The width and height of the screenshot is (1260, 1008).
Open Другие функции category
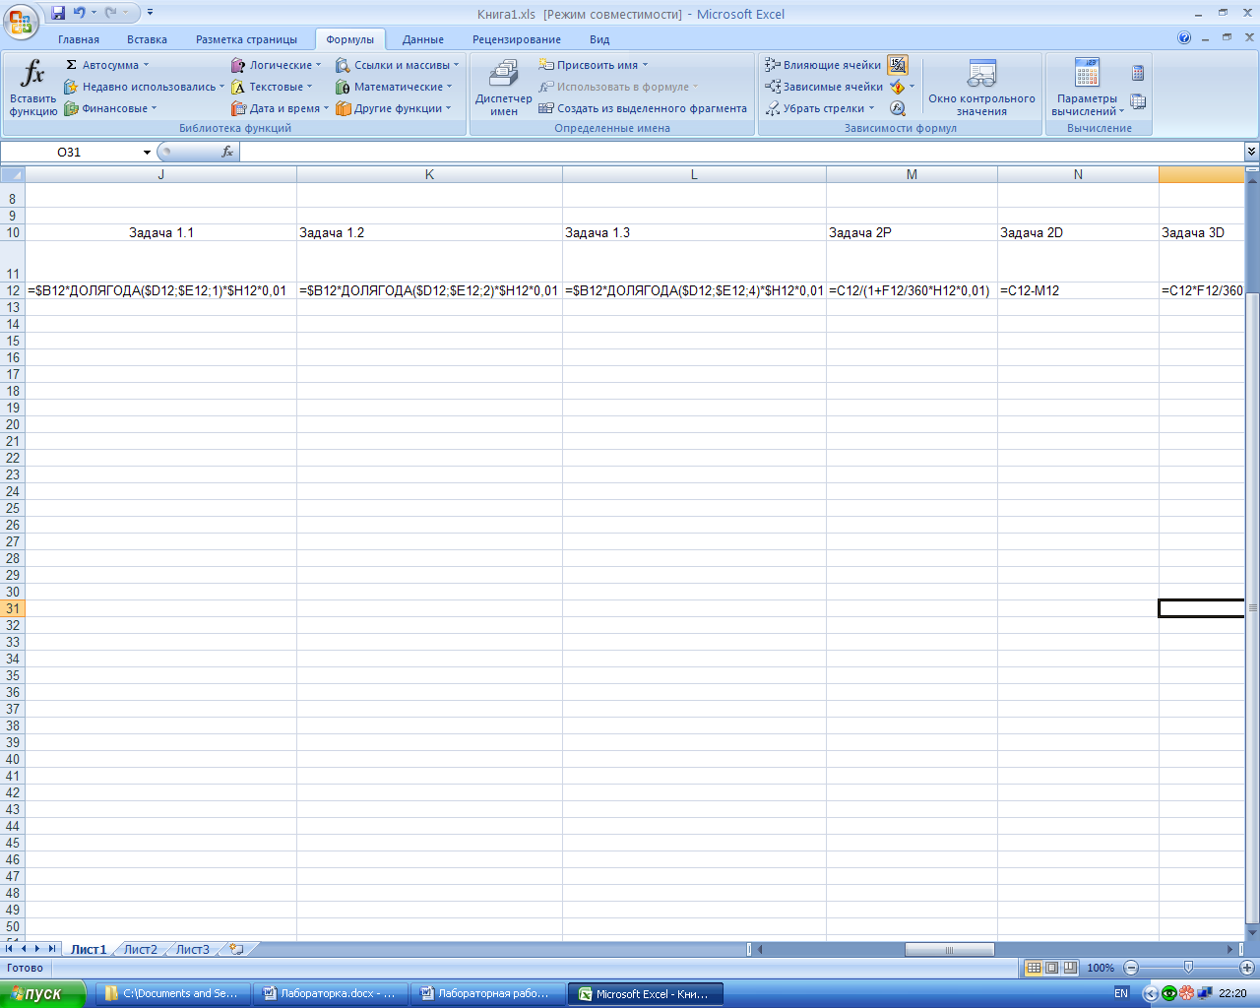tap(394, 108)
